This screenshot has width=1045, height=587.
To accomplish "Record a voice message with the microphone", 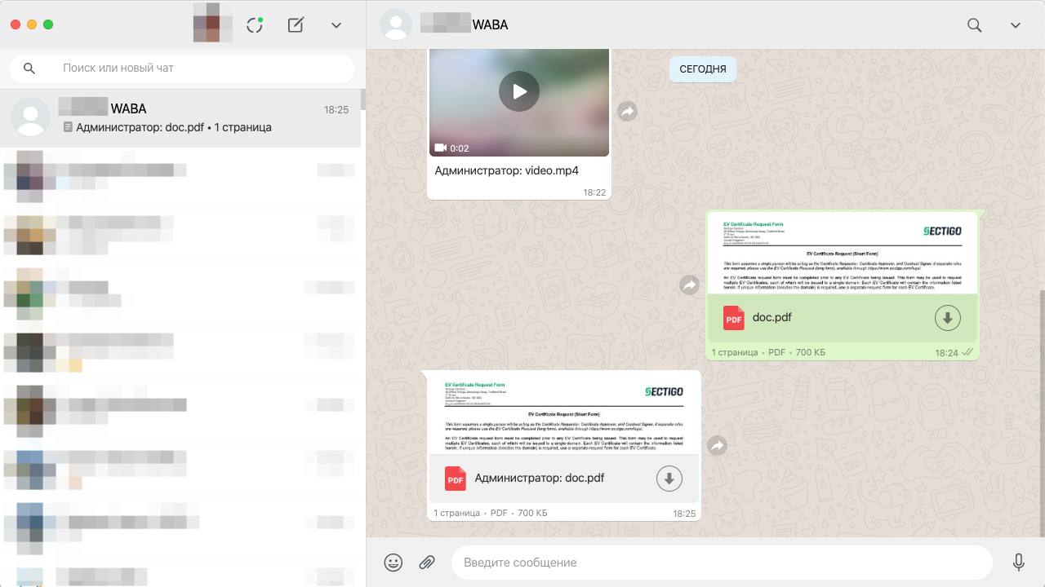I will (x=1019, y=563).
